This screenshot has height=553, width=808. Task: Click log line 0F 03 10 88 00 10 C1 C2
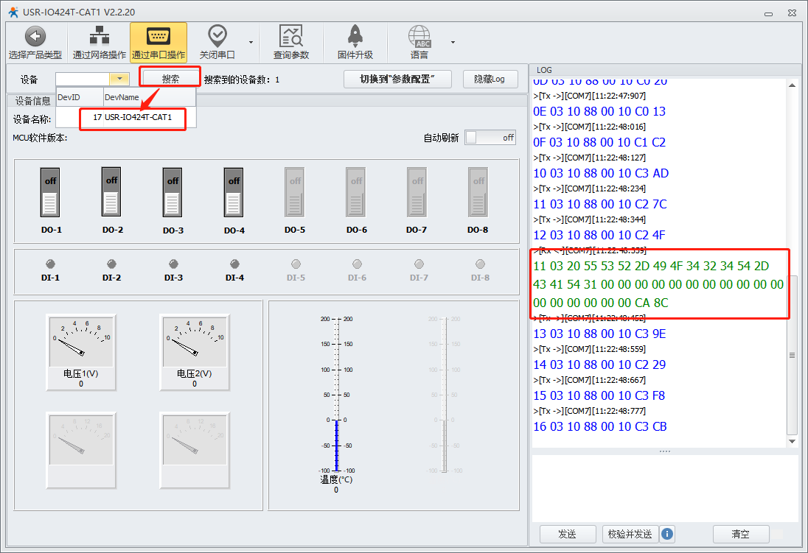click(x=599, y=142)
